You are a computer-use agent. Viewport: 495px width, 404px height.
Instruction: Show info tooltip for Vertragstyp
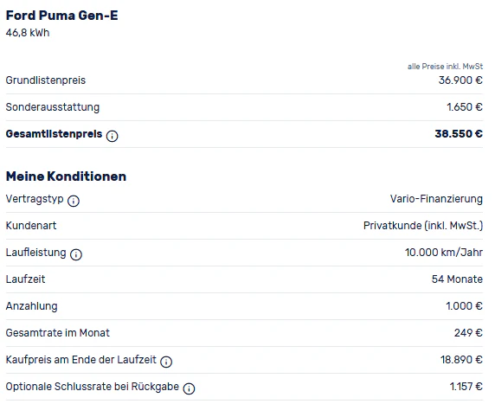point(74,201)
